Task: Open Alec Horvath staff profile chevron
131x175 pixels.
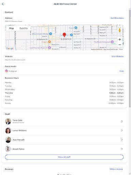Action: pyautogui.click(x=122, y=140)
